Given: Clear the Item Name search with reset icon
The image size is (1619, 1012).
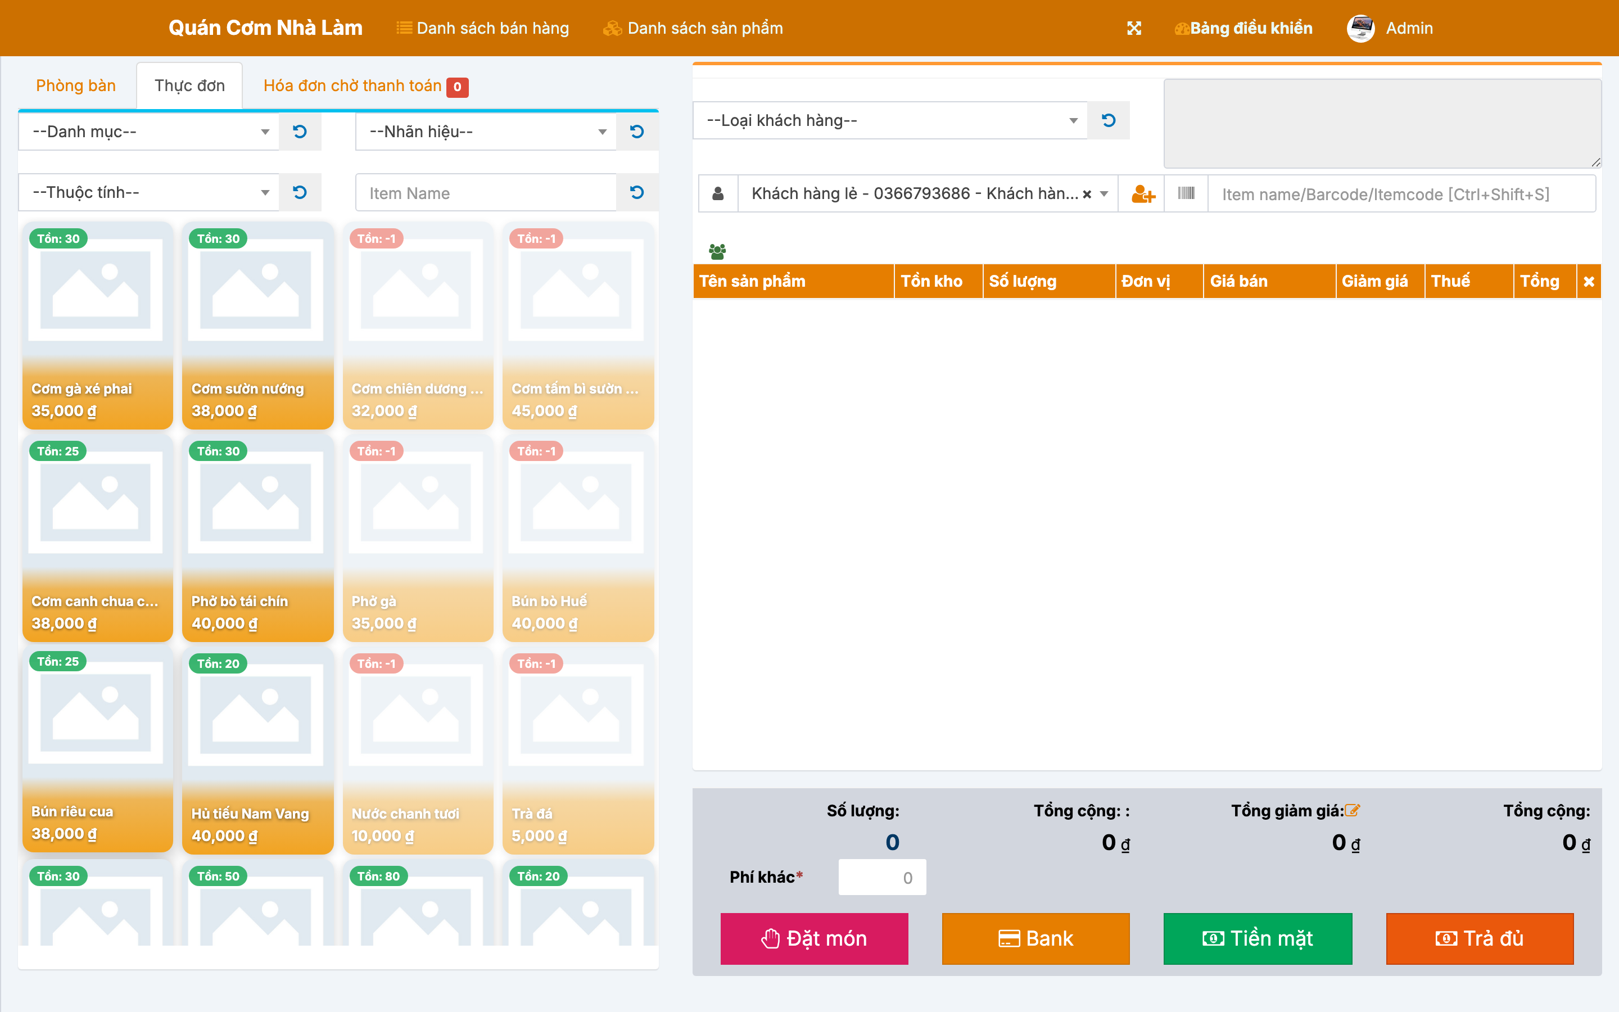Looking at the screenshot, I should 637,192.
